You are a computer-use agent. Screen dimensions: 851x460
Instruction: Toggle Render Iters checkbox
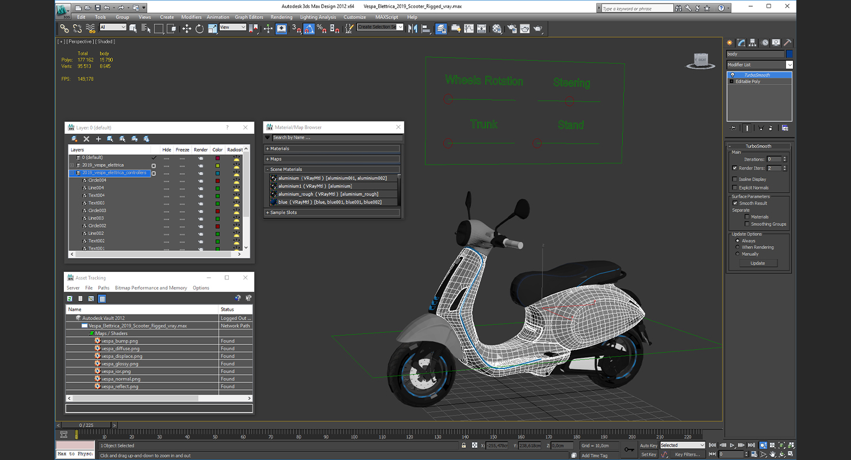(x=735, y=168)
